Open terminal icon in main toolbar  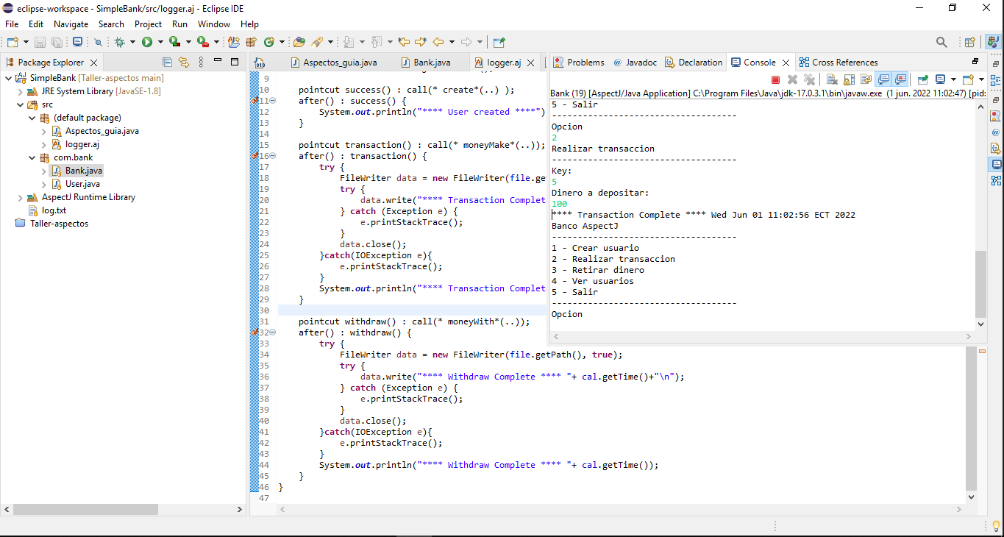click(77, 42)
